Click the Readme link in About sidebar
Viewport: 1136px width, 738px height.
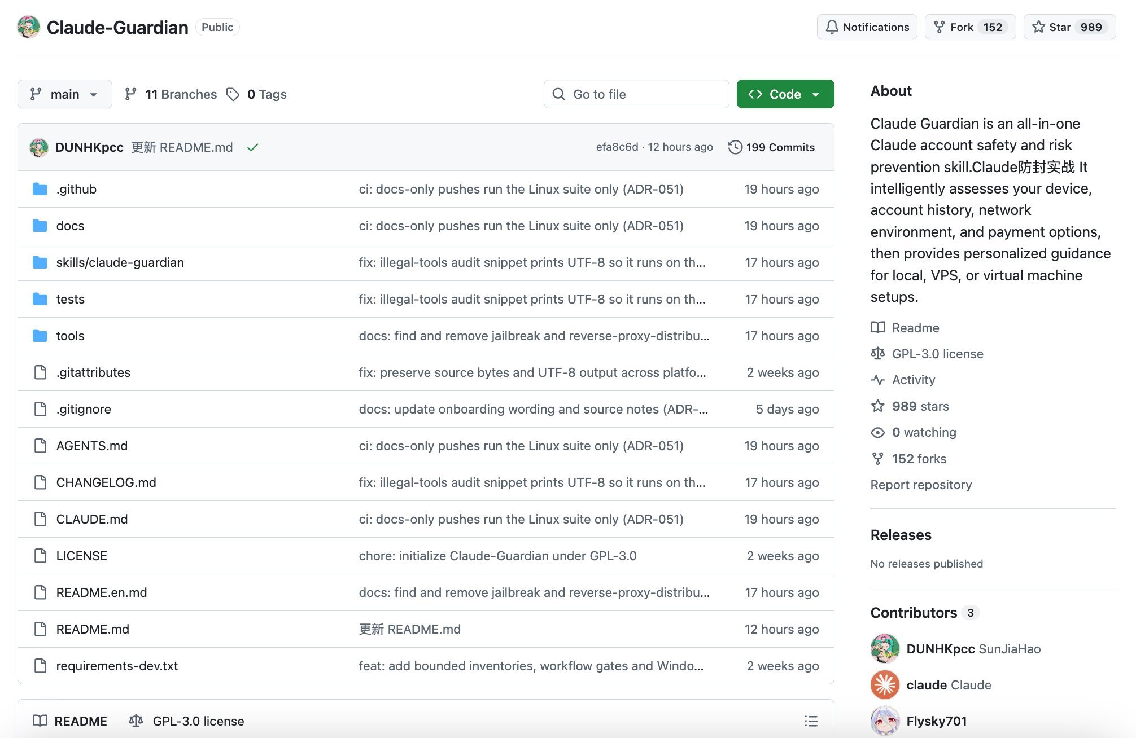(x=905, y=328)
